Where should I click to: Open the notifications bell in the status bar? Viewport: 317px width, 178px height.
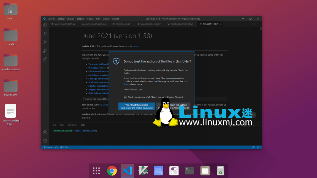(x=258, y=147)
